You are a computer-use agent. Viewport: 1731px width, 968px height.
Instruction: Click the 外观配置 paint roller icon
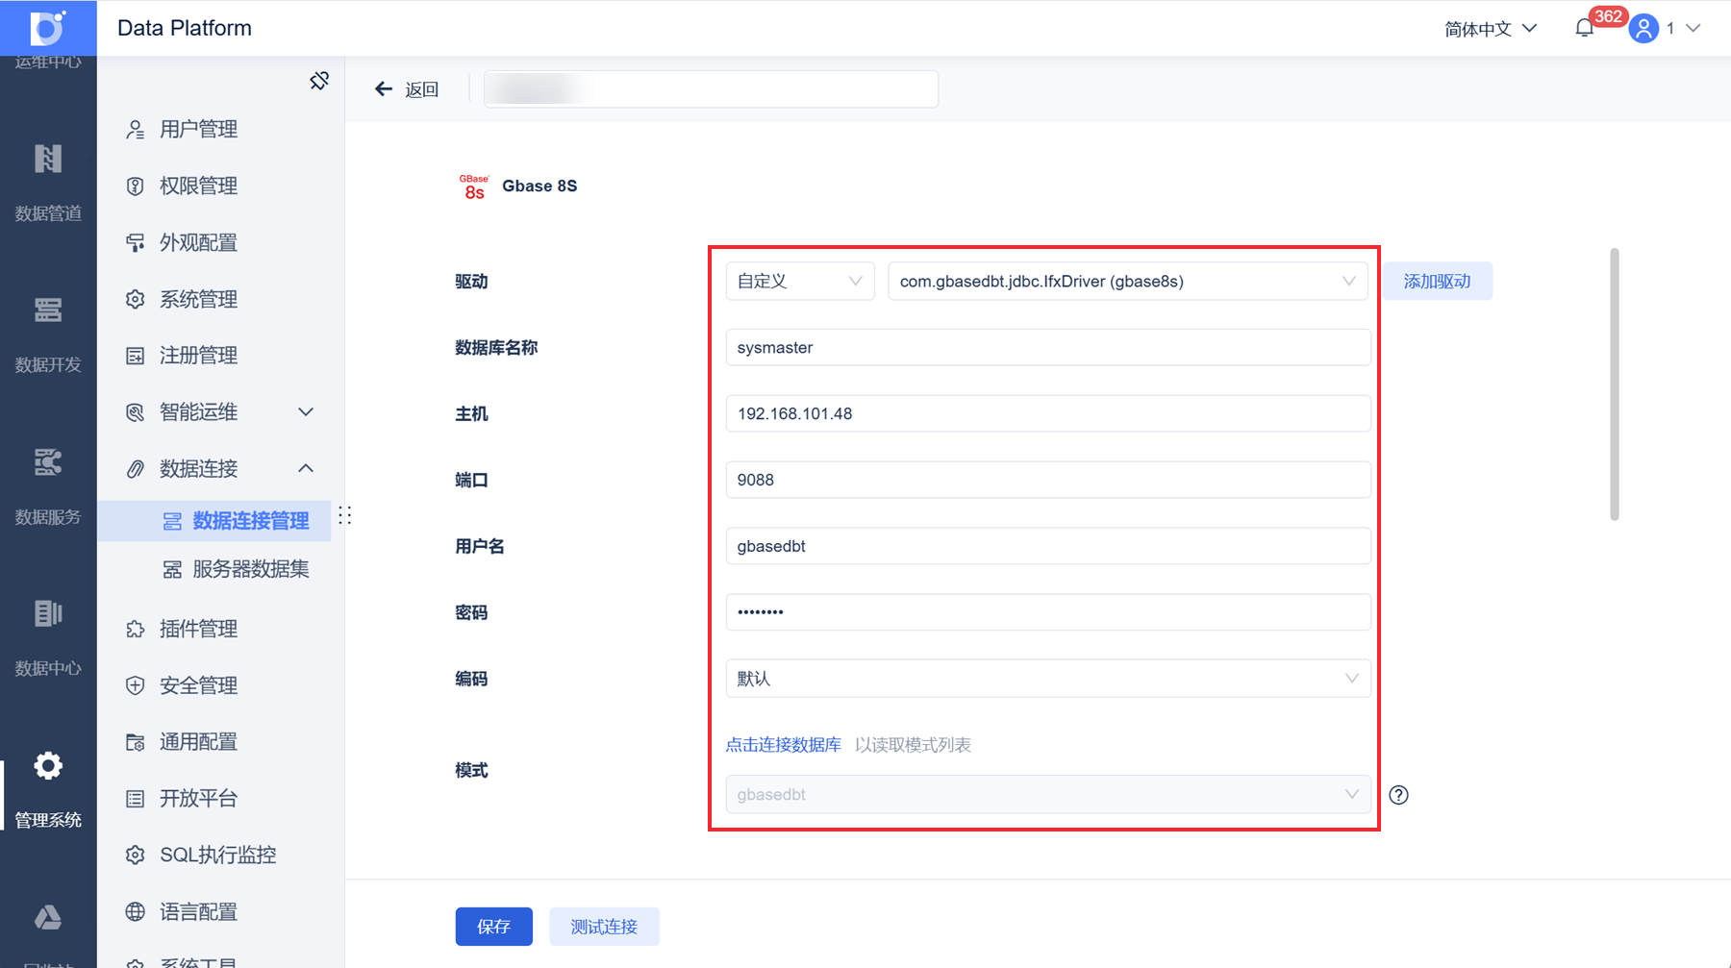pyautogui.click(x=136, y=243)
